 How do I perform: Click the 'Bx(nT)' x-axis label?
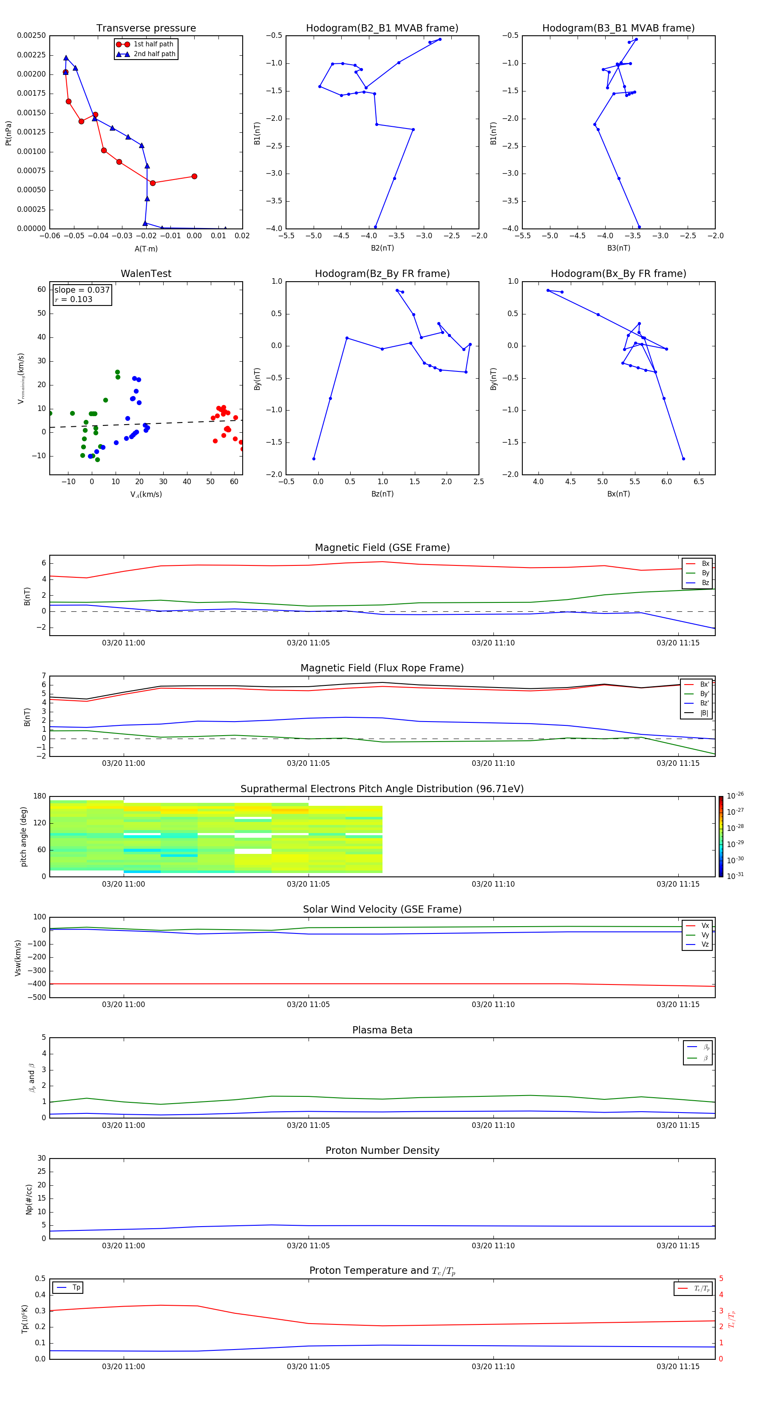pos(618,494)
